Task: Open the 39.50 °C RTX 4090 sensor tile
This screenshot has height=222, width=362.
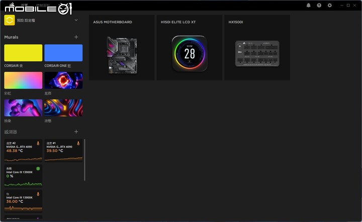Action: pyautogui.click(x=63, y=150)
